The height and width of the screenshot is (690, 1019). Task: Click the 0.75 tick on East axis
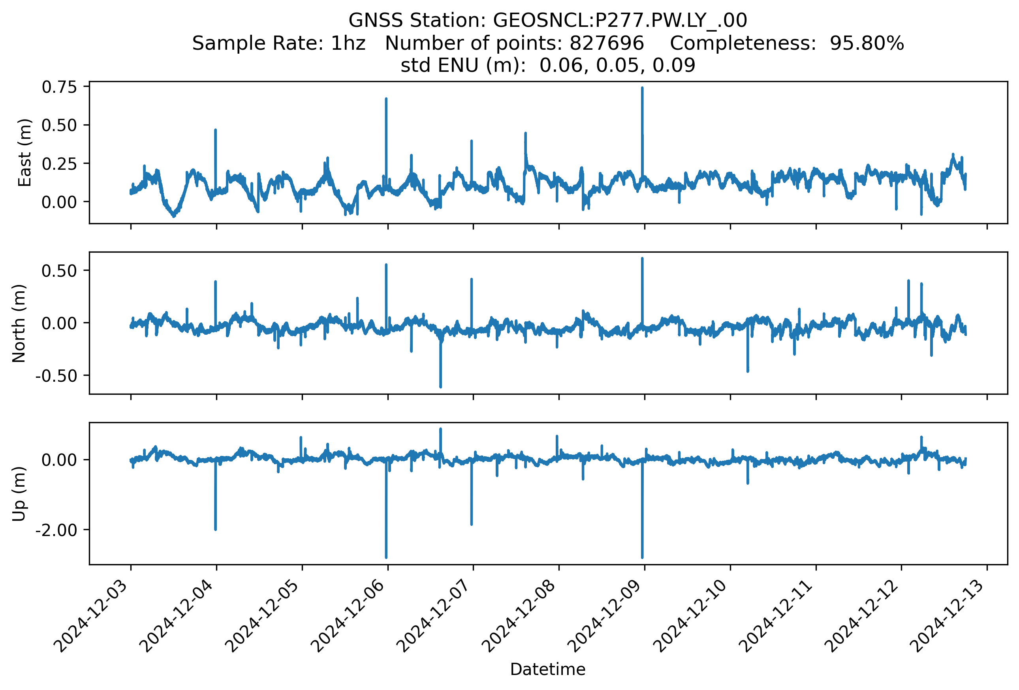tap(59, 87)
